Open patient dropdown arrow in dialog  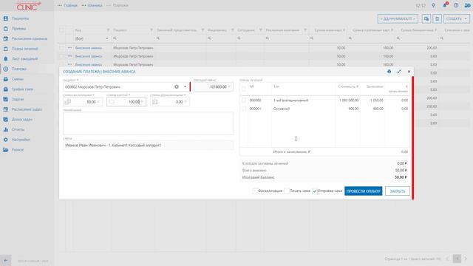pyautogui.click(x=186, y=87)
